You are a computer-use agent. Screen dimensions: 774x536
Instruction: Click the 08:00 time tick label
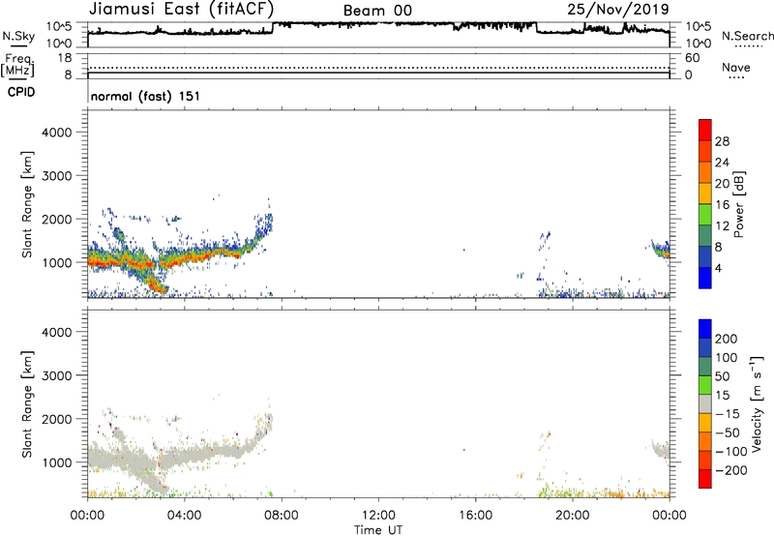coord(282,516)
